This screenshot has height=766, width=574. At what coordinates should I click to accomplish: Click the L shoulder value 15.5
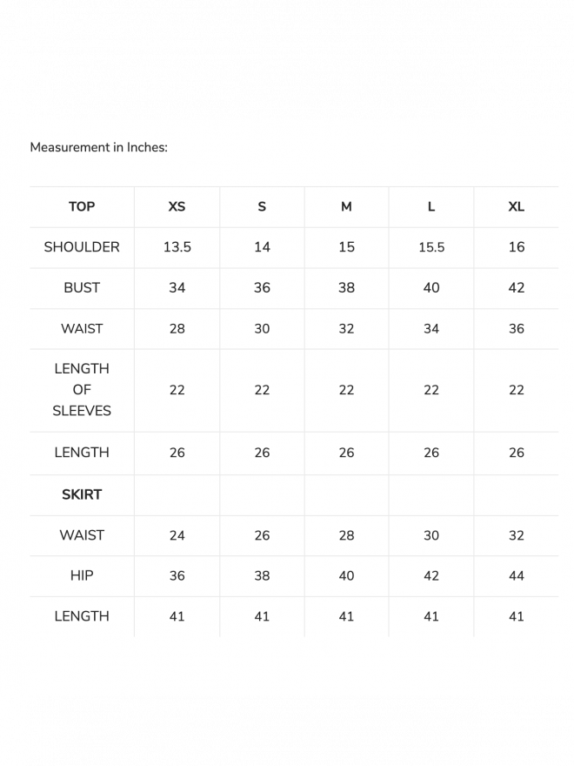click(431, 247)
